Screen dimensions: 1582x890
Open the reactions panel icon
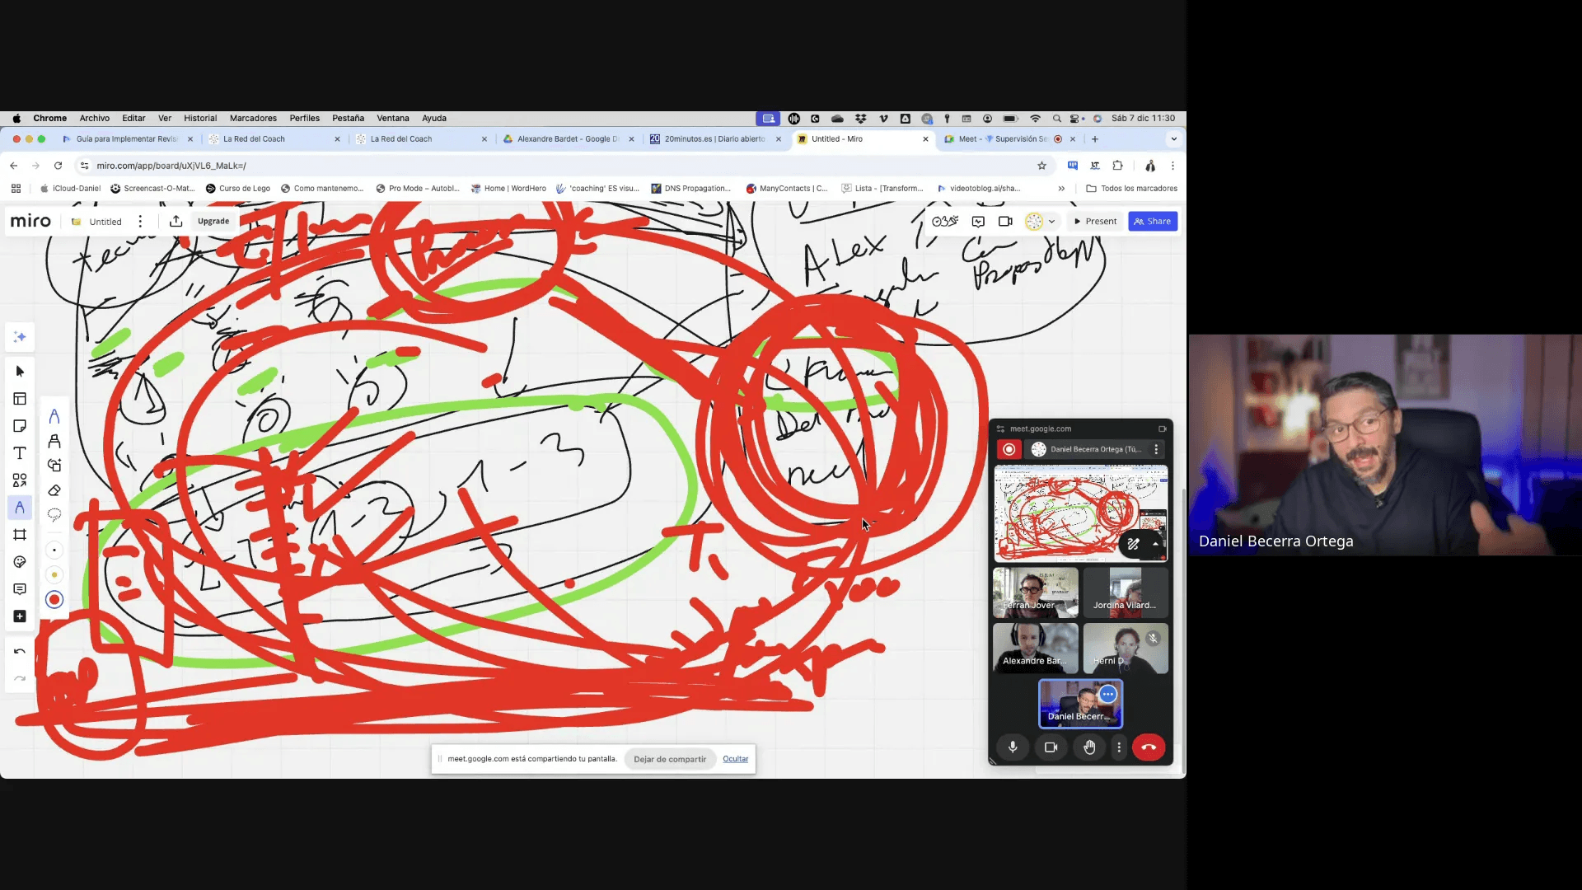(978, 222)
